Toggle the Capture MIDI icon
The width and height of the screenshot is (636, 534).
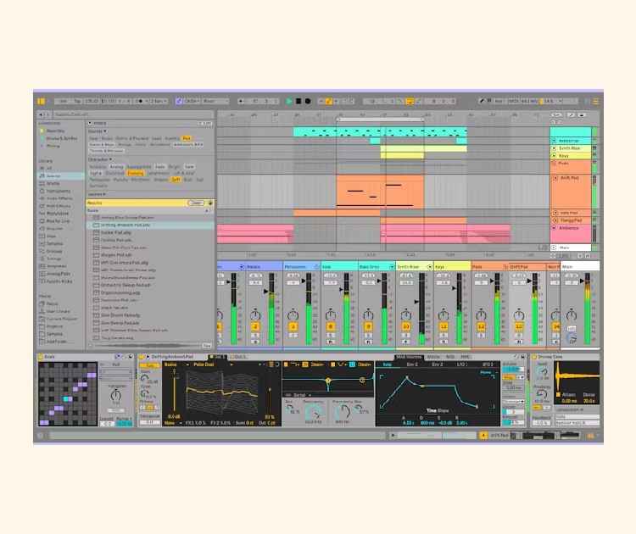click(344, 101)
